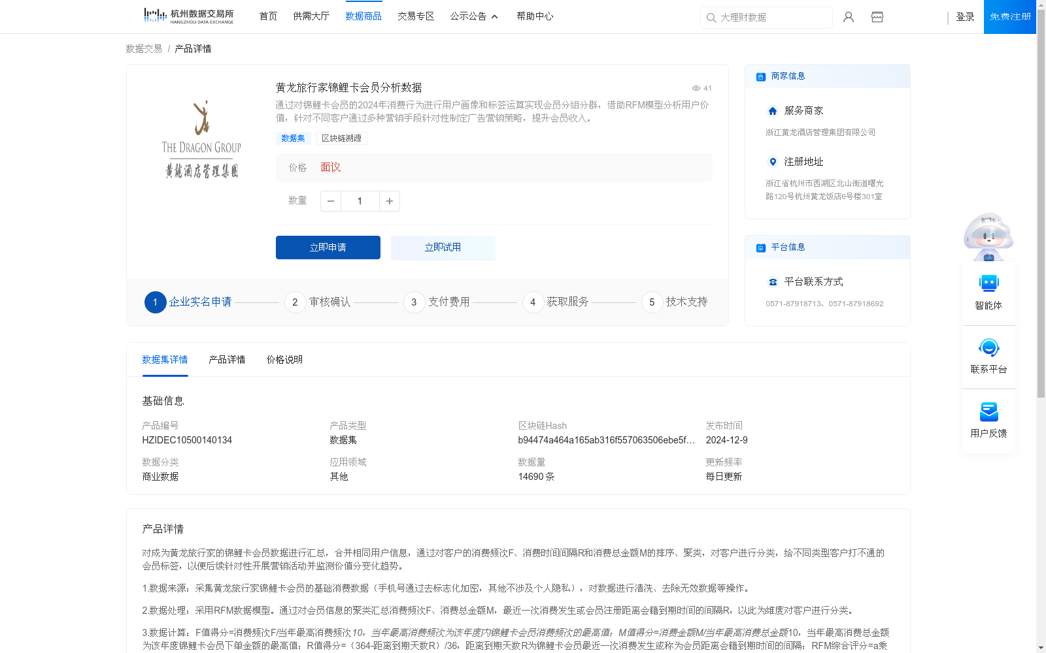The width and height of the screenshot is (1046, 653).
Task: Click the Dragon Group product logo thumbnail
Action: click(x=201, y=140)
